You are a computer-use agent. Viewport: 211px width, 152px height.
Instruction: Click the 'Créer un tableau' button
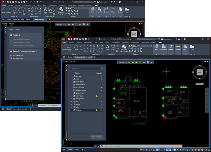pos(97,137)
